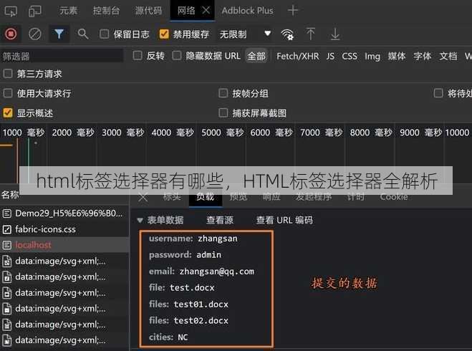Open Cookie tab in request details
472x351 pixels.
394,197
